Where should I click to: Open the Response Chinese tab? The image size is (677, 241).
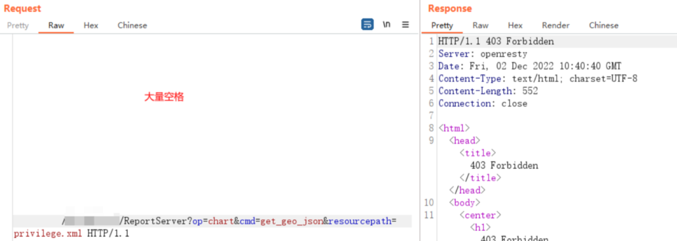coord(604,26)
